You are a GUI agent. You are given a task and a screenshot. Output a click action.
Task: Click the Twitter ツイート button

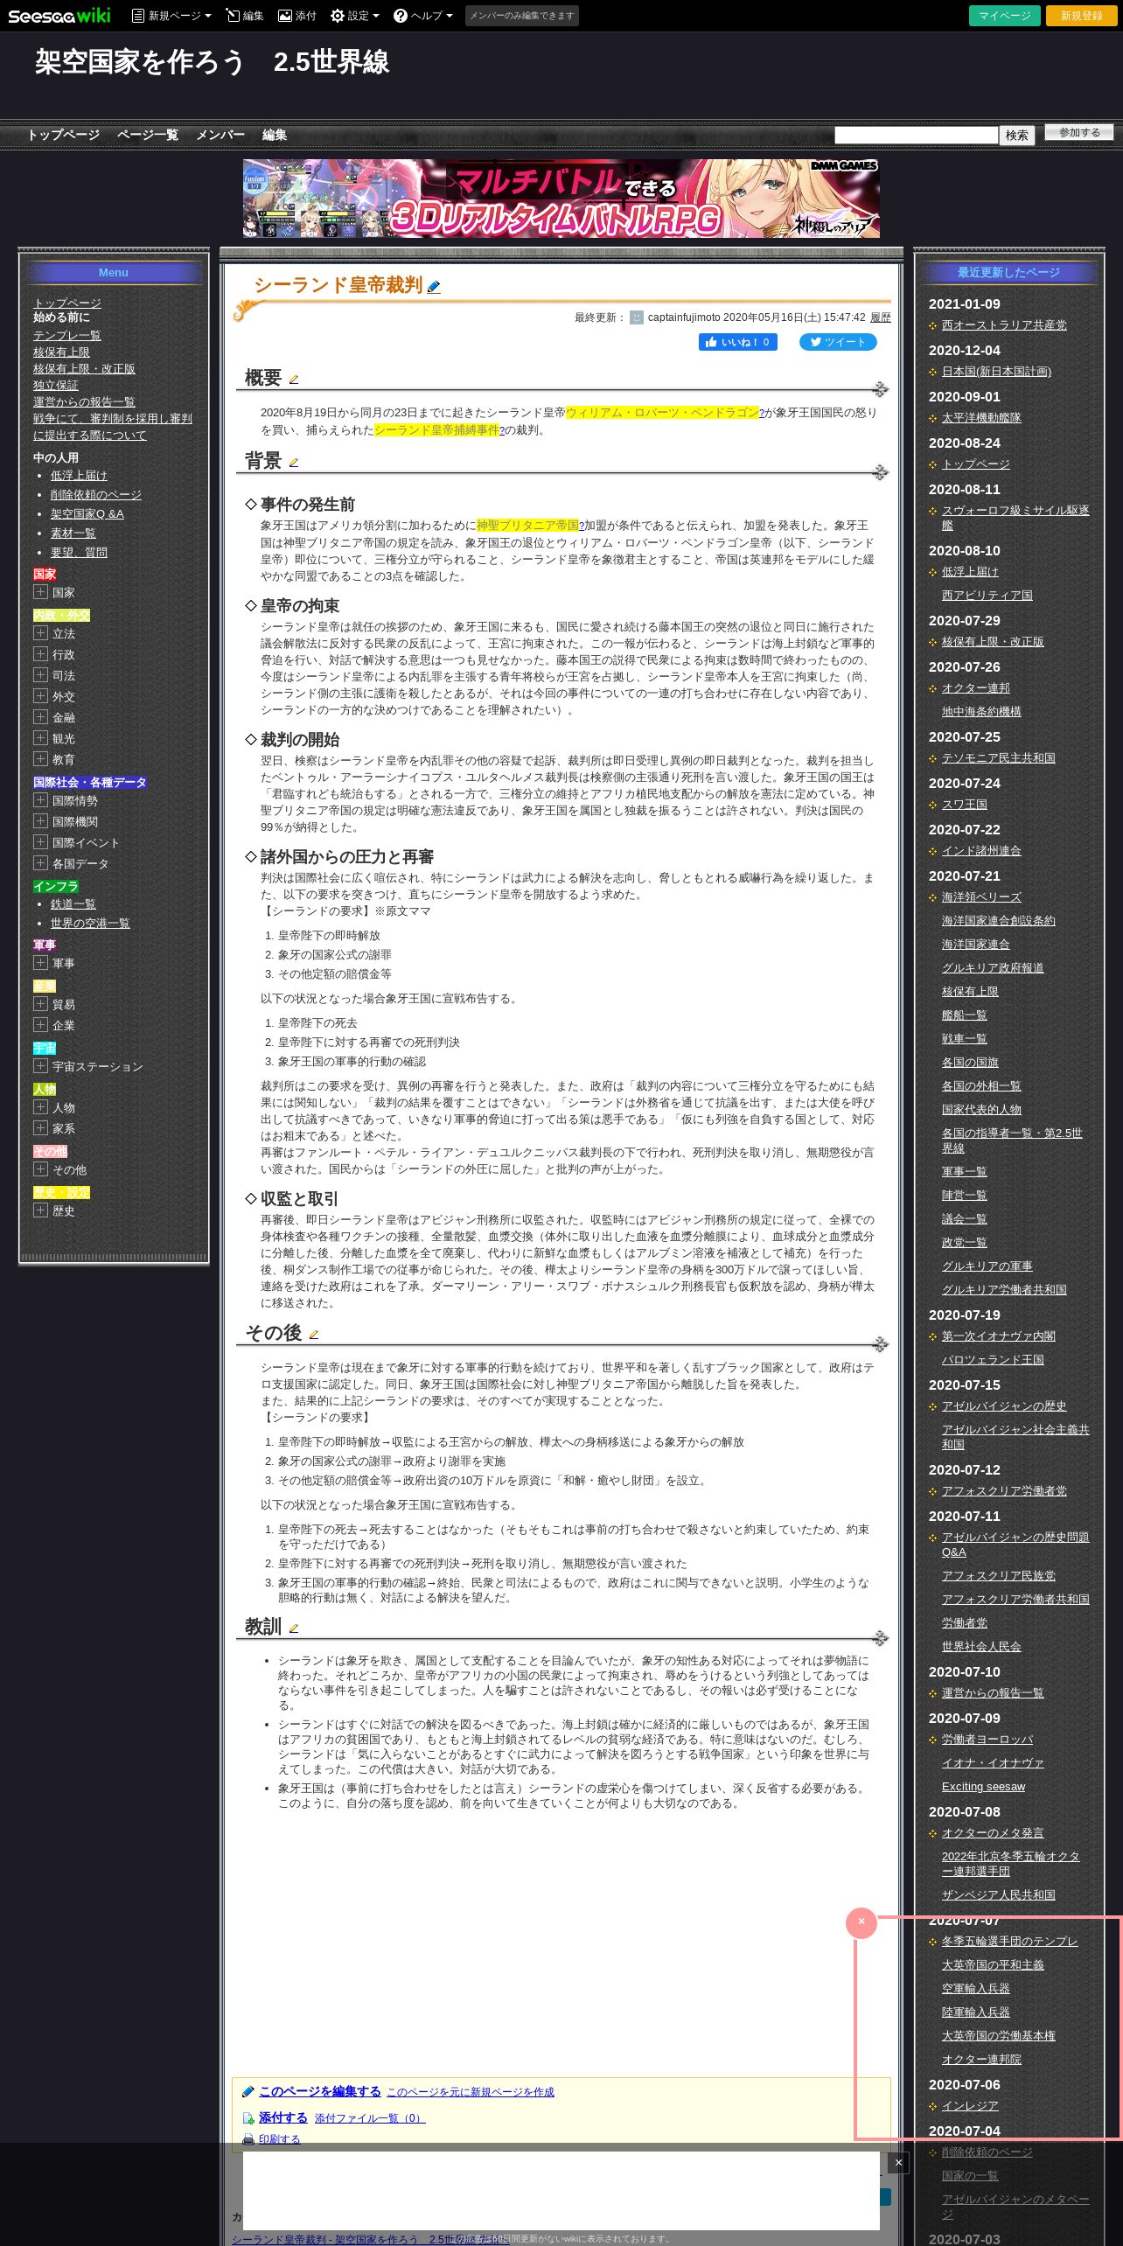(x=837, y=342)
